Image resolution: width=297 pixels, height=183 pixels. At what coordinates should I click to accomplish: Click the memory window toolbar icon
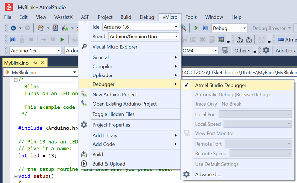[x=202, y=39]
